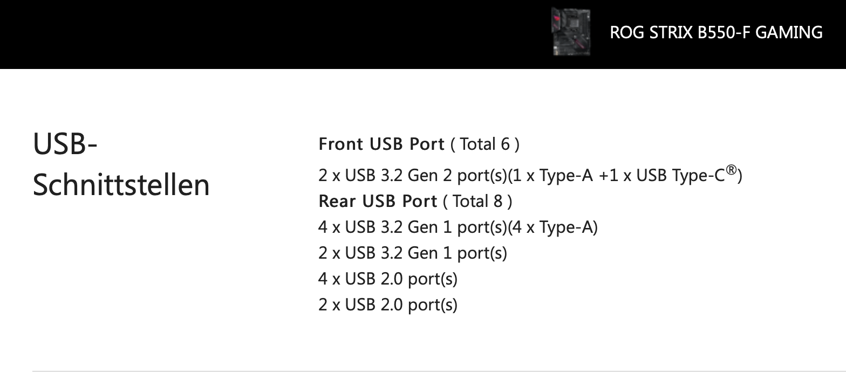Click the USB-Schnittstellen section heading
846x374 pixels.
(x=121, y=164)
